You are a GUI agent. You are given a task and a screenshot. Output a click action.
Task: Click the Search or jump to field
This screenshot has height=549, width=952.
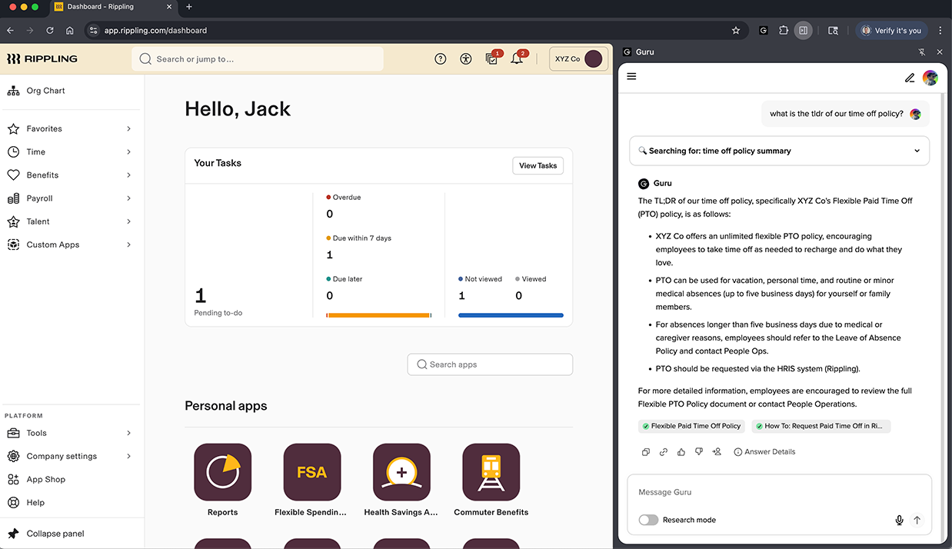pyautogui.click(x=258, y=59)
